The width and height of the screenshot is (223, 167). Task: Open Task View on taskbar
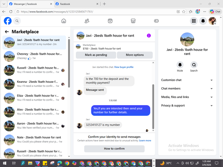click(14, 163)
